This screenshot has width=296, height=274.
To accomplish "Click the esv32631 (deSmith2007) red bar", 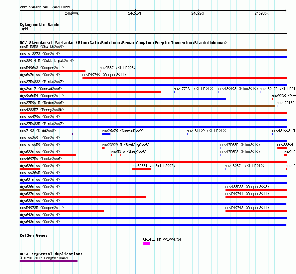I will [141, 169].
